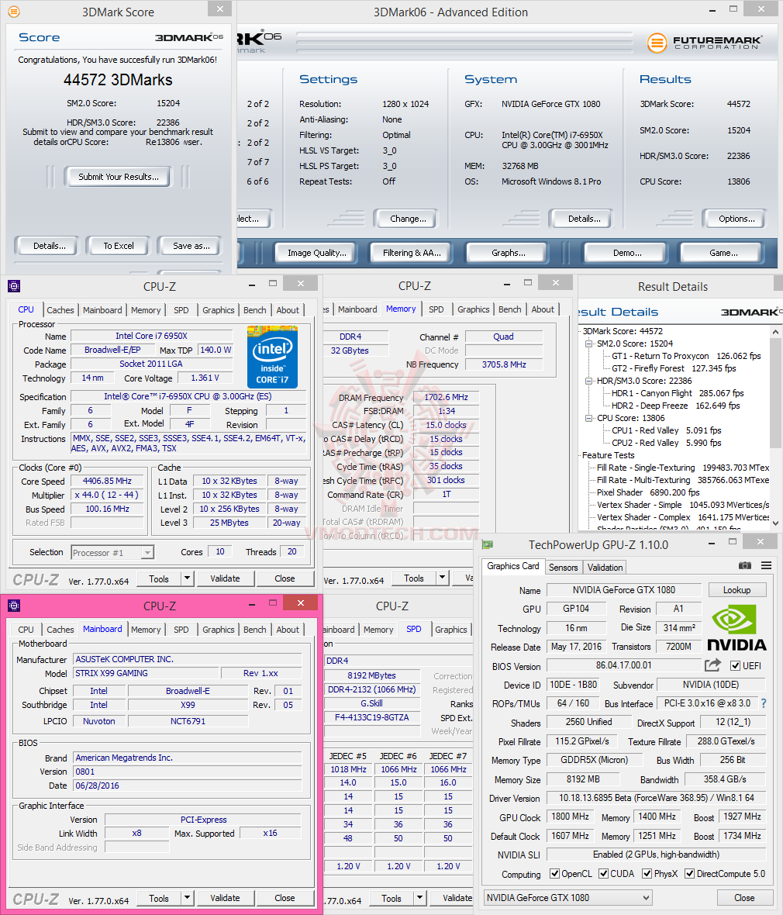Click Validate button in CPU-Z CPU window
The width and height of the screenshot is (783, 915).
[226, 578]
